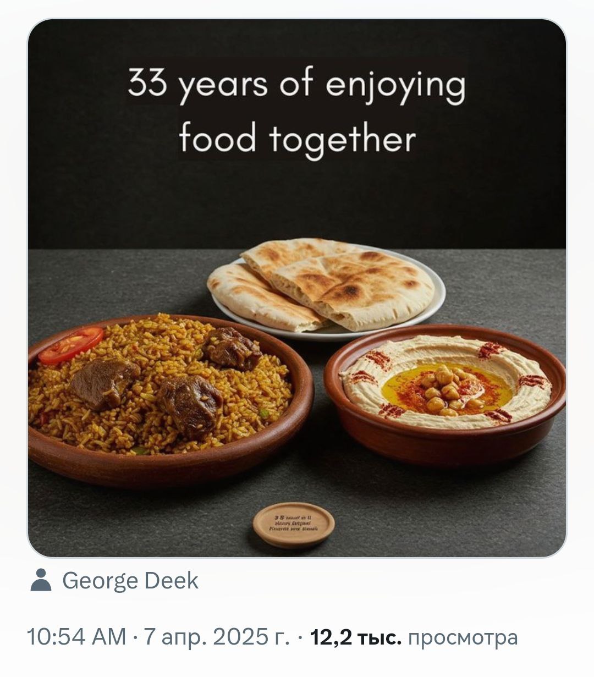Screen dimensions: 594x677
Task: Click the word enjoying in the headline
Action: click(x=395, y=87)
